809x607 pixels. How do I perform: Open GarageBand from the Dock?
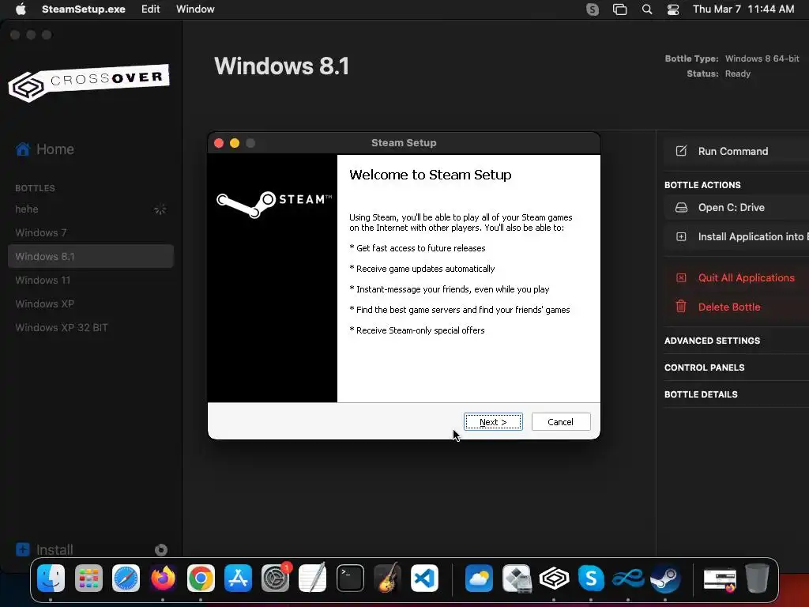tap(387, 578)
